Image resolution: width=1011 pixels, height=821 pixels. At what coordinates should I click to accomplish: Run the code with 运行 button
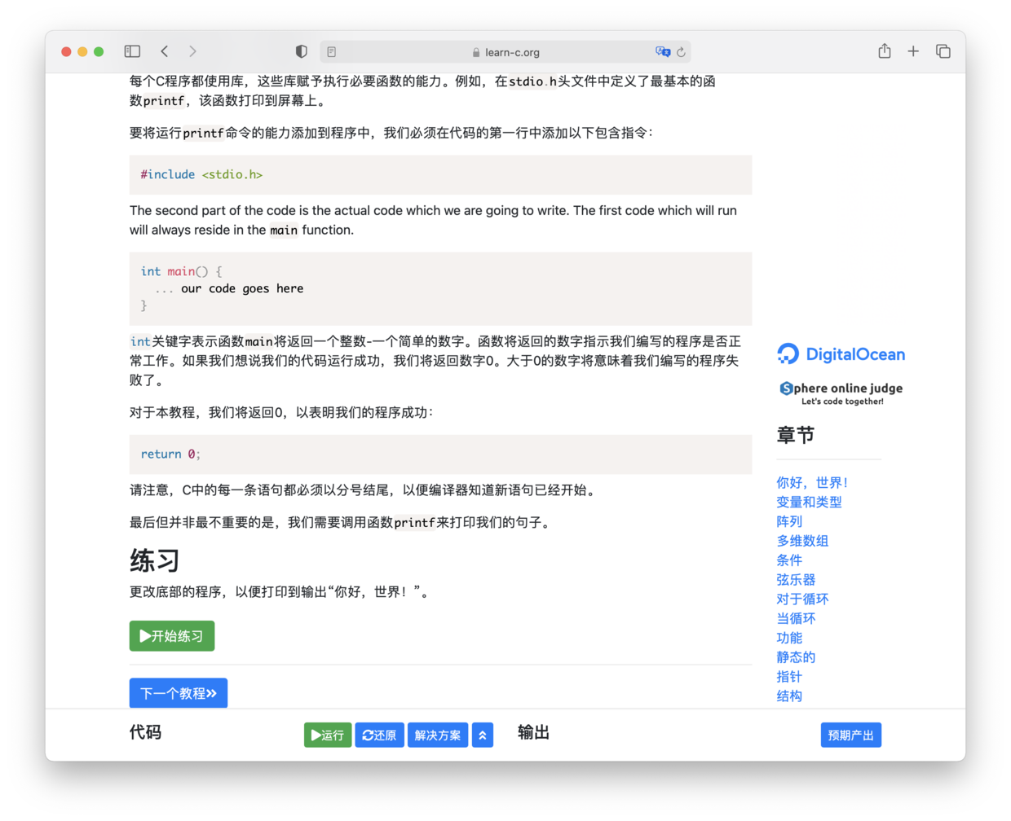pyautogui.click(x=328, y=735)
